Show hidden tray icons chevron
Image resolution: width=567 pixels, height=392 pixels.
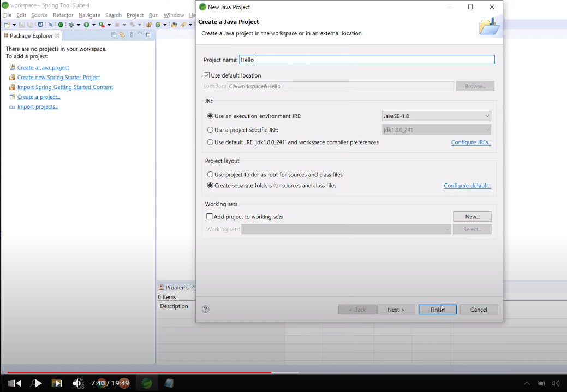tap(527, 383)
